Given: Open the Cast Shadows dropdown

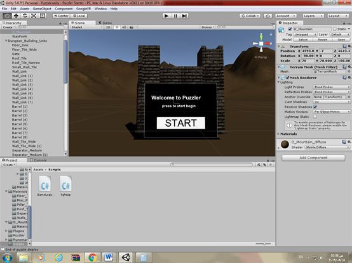Looking at the screenshot, I should tap(332, 102).
